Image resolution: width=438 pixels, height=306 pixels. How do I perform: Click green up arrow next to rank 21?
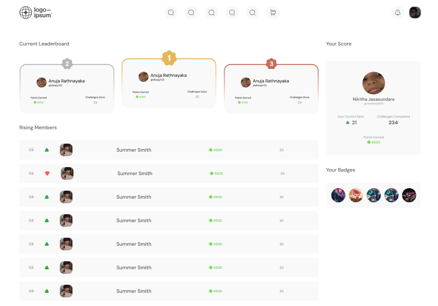(348, 122)
